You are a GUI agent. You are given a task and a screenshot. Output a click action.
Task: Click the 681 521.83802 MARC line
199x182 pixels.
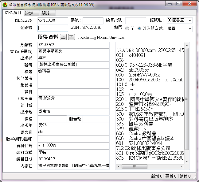pyautogui.click(x=139, y=143)
